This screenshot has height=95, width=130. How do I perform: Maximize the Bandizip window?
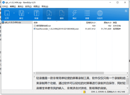[x=118, y=3]
